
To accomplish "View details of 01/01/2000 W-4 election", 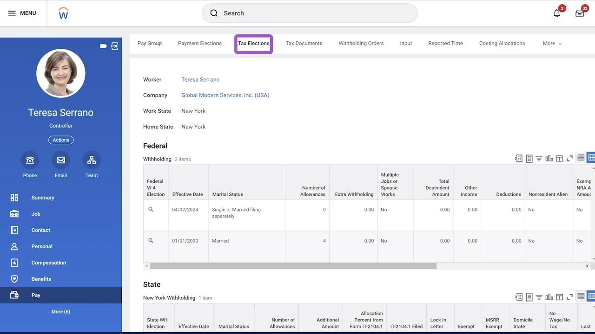I will click(151, 241).
